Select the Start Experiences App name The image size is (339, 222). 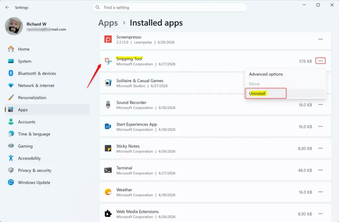(137, 124)
